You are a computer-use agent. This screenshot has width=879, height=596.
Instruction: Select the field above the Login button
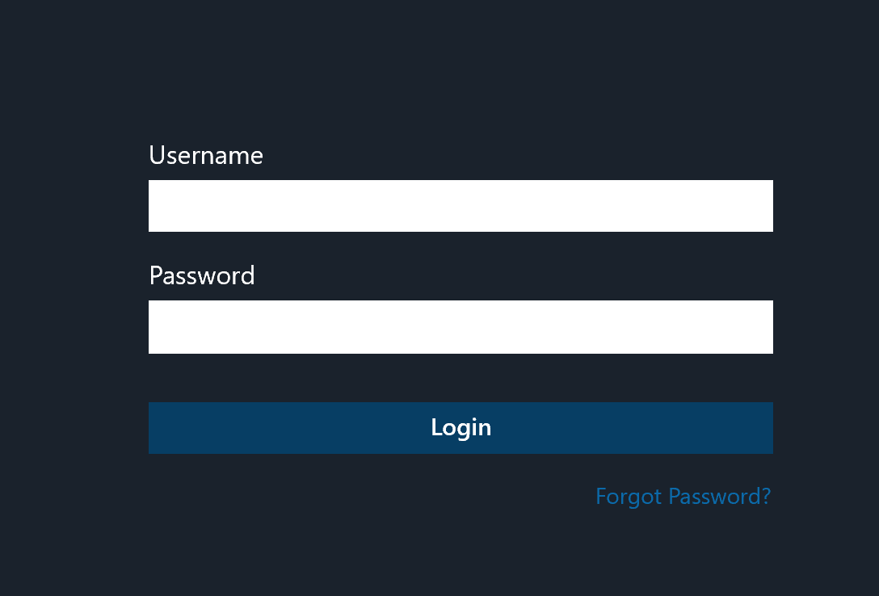tap(461, 327)
